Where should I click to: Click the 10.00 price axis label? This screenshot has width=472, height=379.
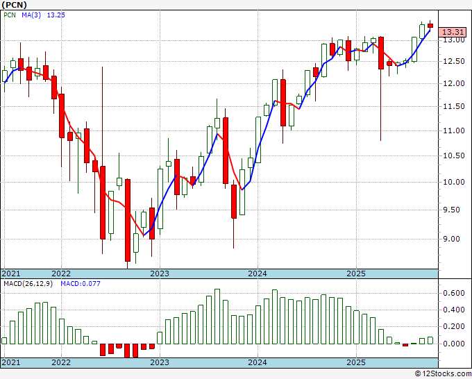[454, 182]
